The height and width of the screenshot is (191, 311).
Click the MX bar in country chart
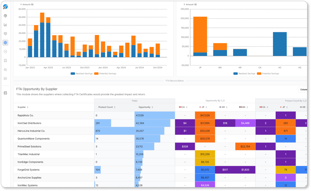tap(220, 50)
